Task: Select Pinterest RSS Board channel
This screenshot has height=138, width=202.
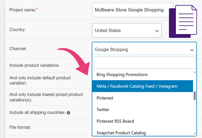Action: [x=142, y=121]
